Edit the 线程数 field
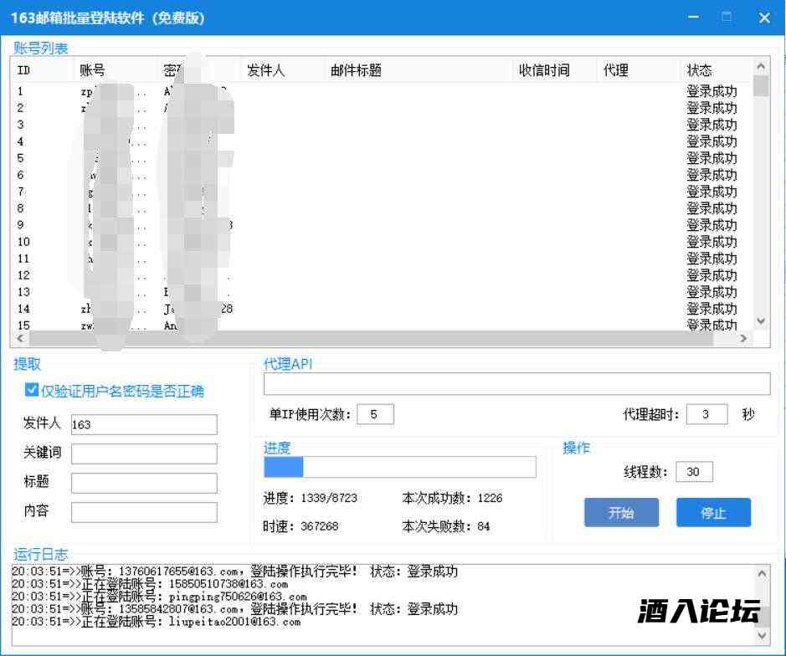 click(x=694, y=472)
